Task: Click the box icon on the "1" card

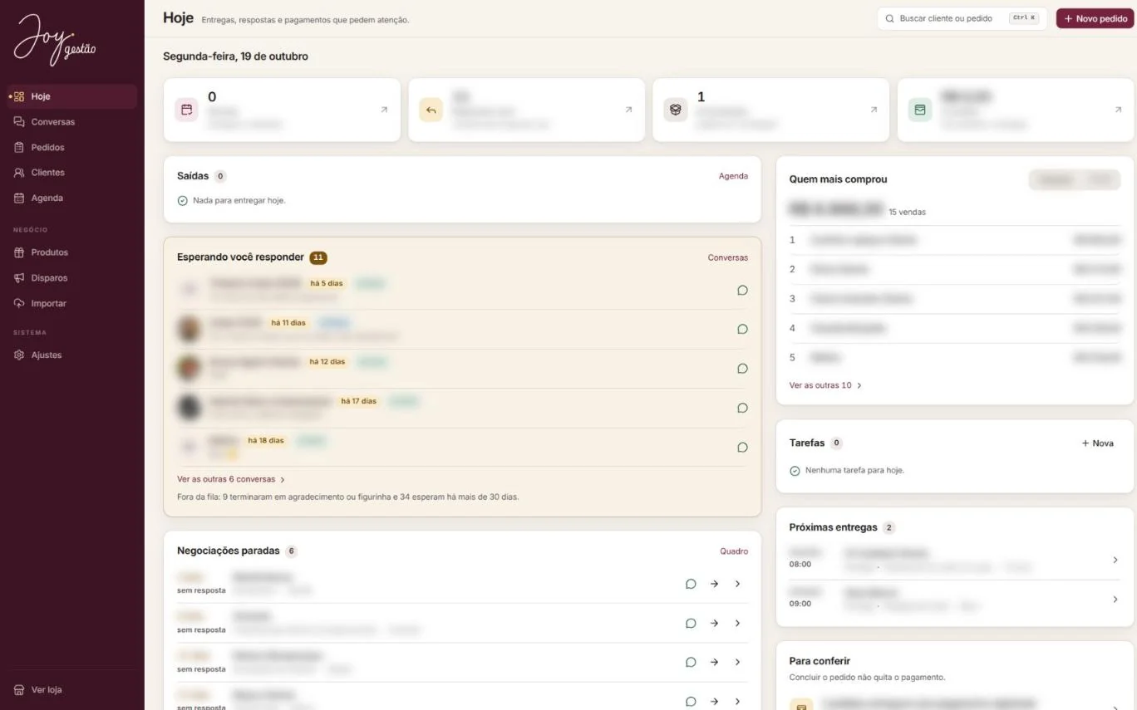Action: point(675,110)
